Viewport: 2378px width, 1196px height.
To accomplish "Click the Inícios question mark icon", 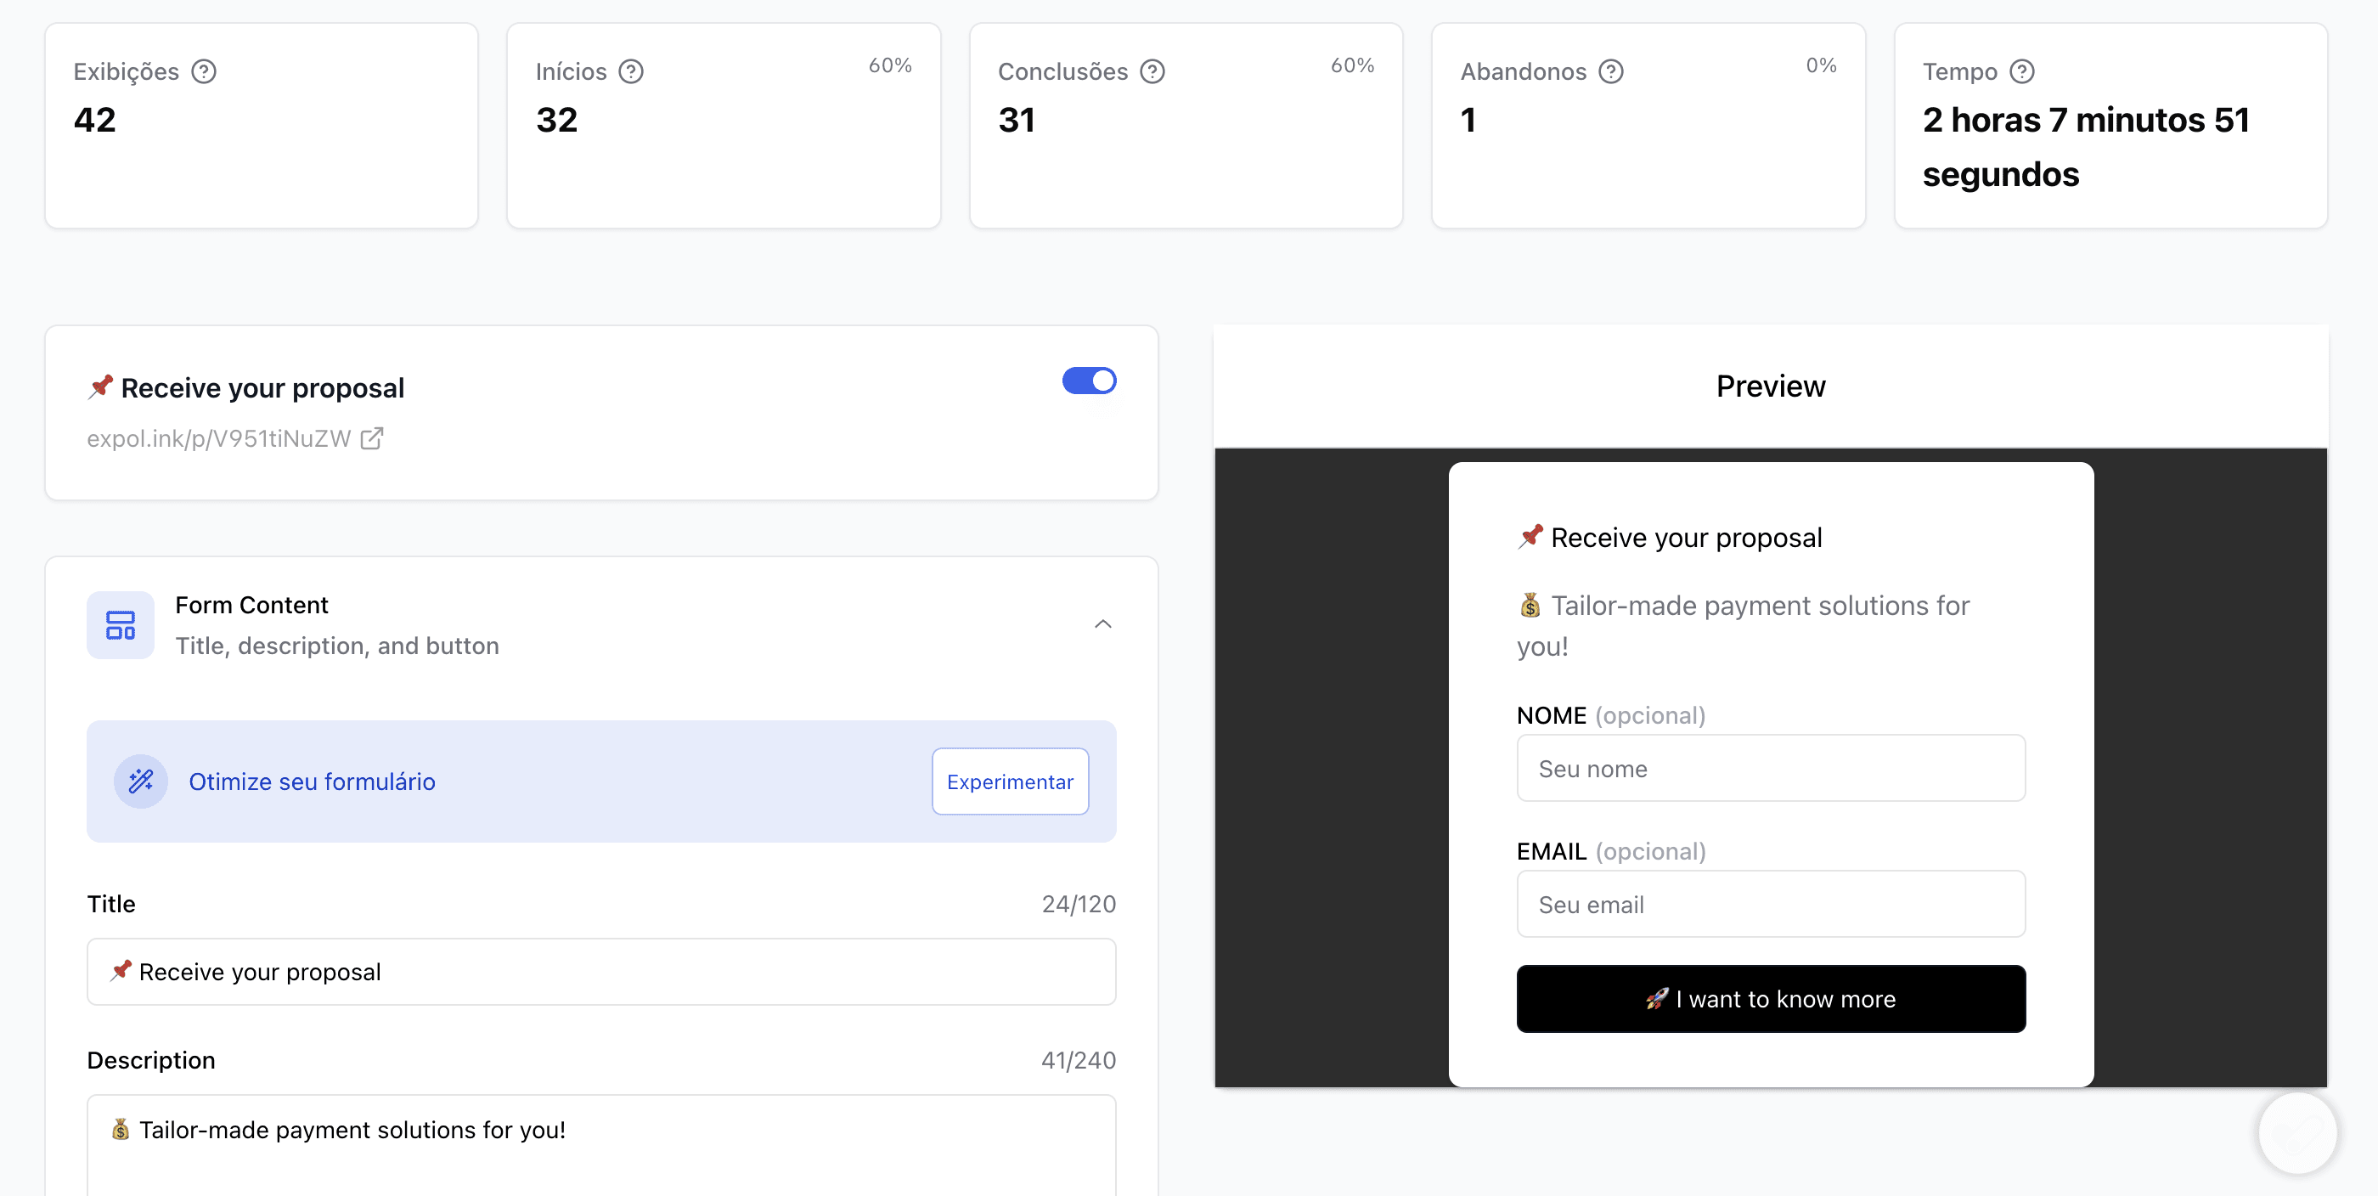I will 631,71.
